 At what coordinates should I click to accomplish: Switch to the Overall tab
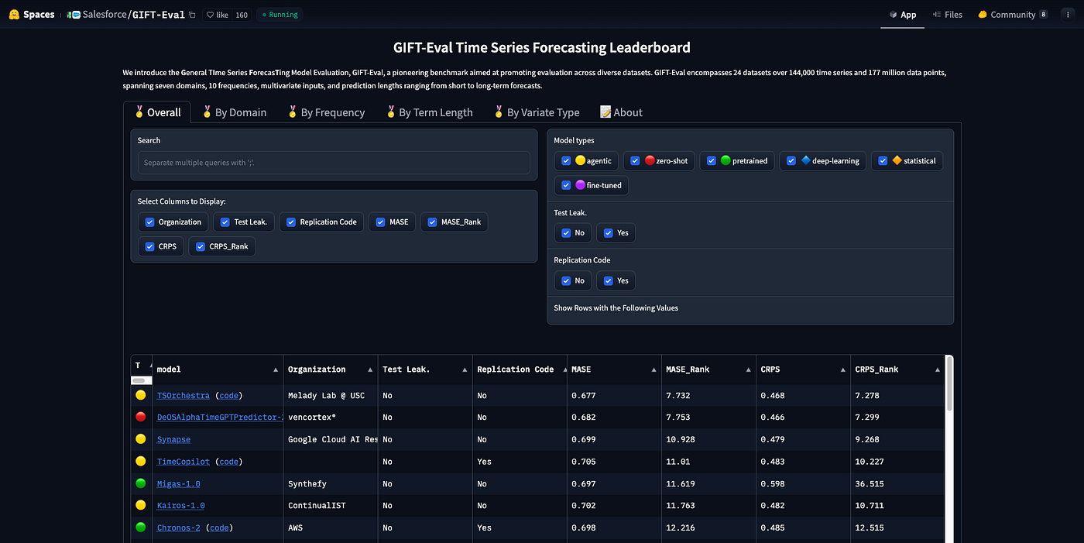pos(158,112)
